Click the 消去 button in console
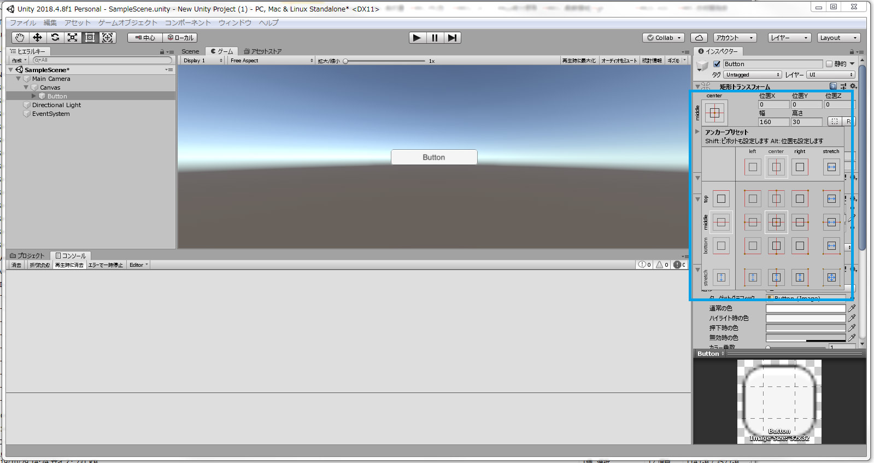This screenshot has width=874, height=463. click(16, 265)
